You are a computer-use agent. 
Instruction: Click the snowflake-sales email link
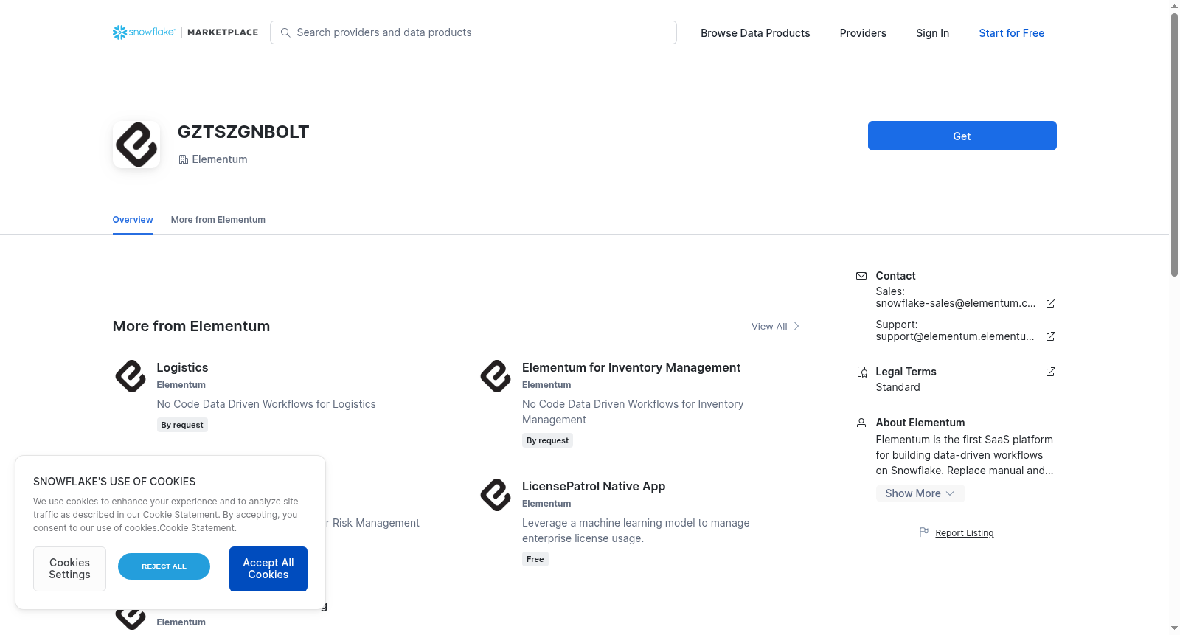tap(956, 303)
